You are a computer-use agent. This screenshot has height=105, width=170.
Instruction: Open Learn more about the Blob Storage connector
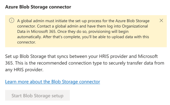53,82
